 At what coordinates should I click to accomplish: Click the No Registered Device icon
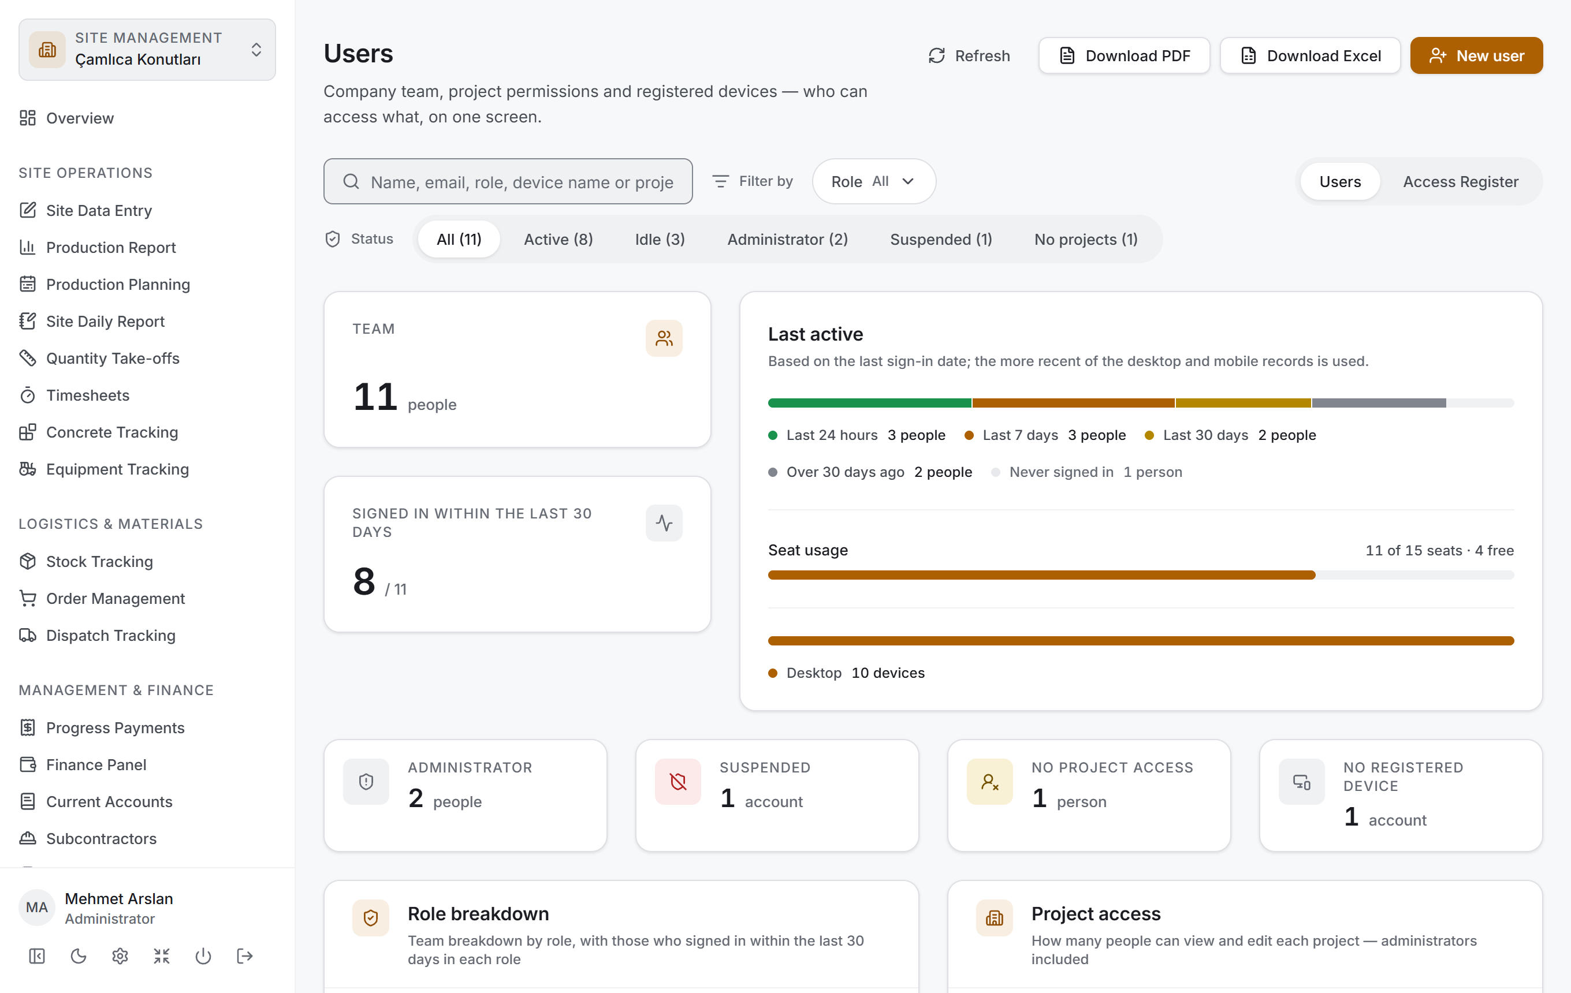[x=1301, y=781]
